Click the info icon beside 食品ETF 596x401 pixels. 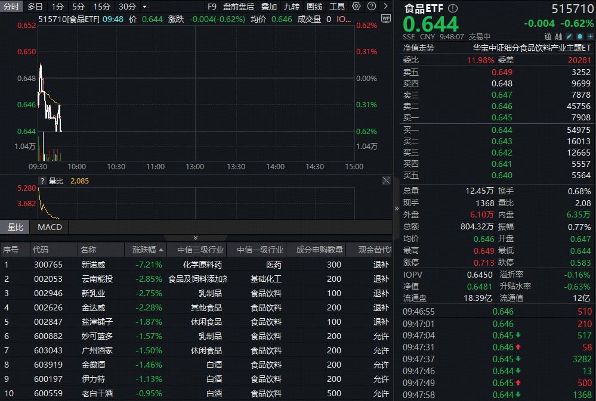coord(453,8)
